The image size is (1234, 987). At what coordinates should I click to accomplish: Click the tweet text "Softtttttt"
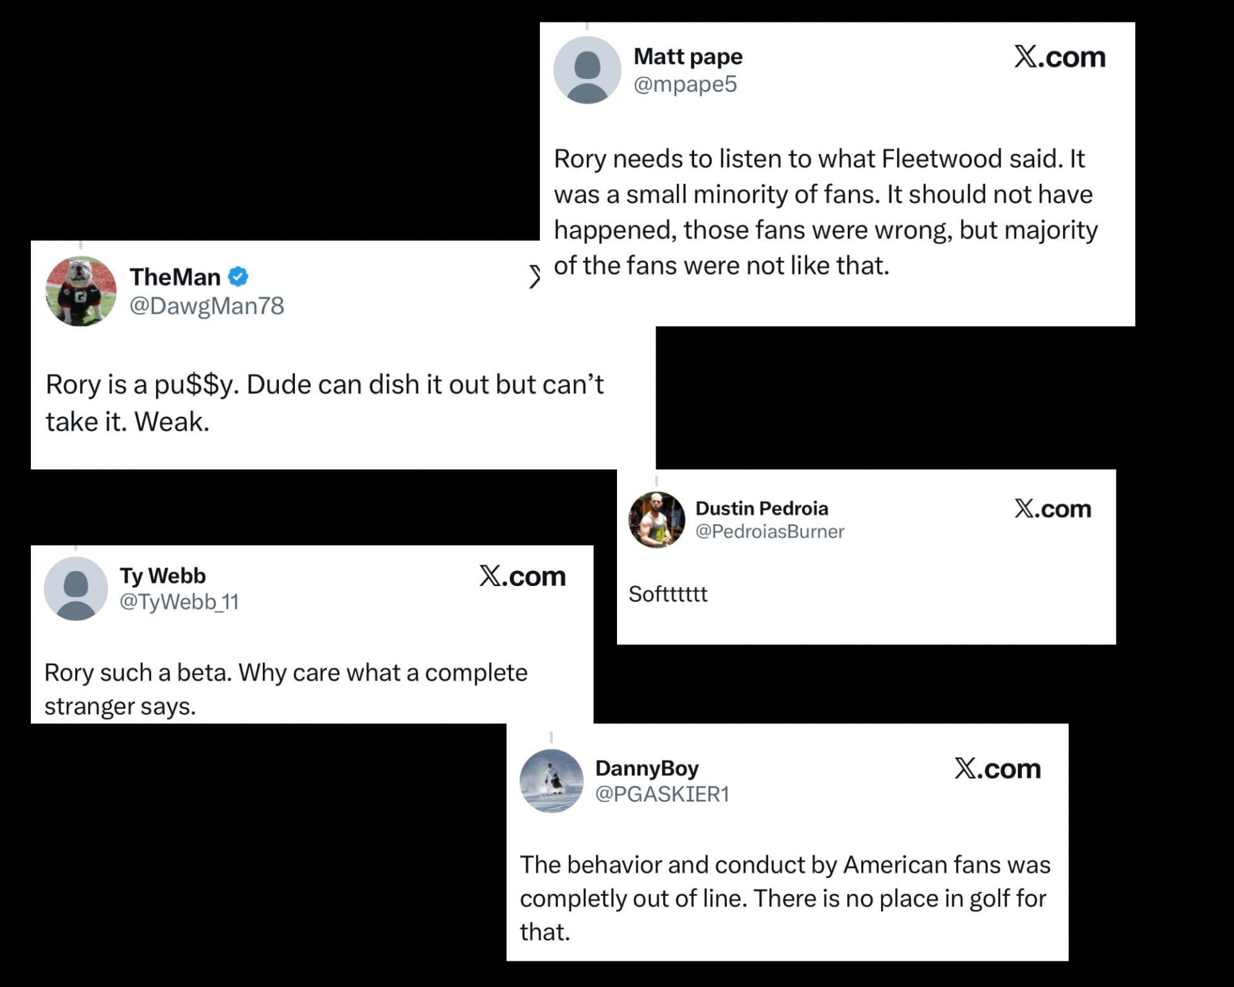[668, 594]
